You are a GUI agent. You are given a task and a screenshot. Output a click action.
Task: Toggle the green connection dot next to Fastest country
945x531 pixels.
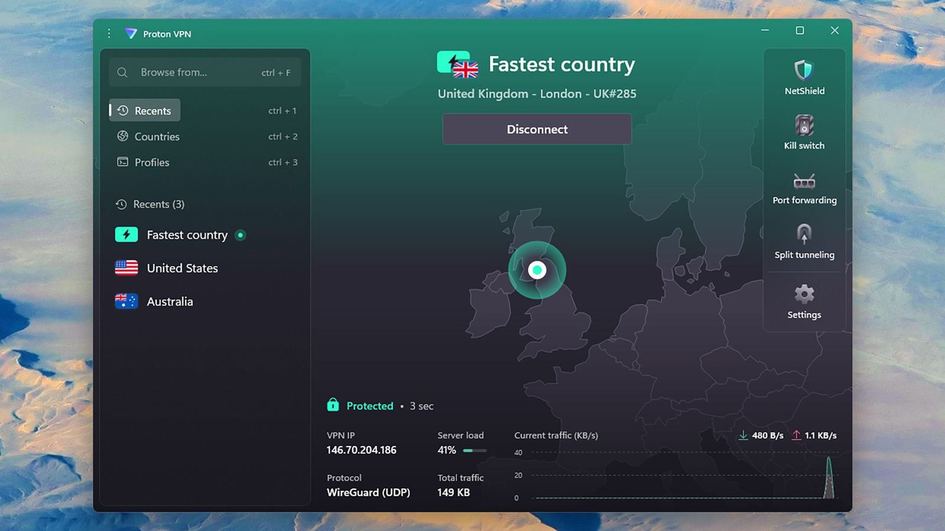240,235
